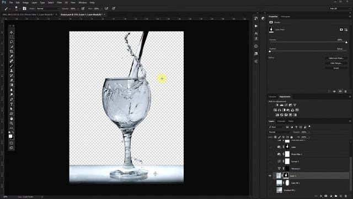Select the Blur tool
This screenshot has width=353, height=199.
tap(11, 90)
